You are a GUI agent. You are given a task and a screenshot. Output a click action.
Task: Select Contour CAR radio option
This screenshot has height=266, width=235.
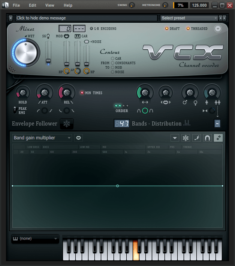coord(112,58)
